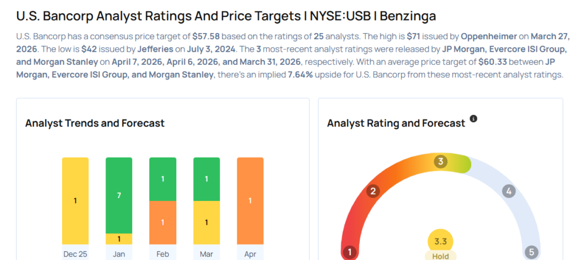Select gauge marker number 5
584x260 pixels.
(x=532, y=251)
